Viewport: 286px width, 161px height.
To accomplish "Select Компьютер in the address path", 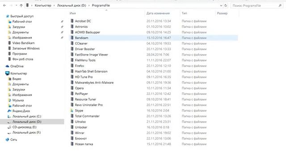I will [43, 5].
